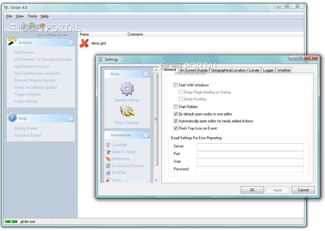Select the RFXCOM icon
The width and height of the screenshot is (325, 231).
pos(108,173)
